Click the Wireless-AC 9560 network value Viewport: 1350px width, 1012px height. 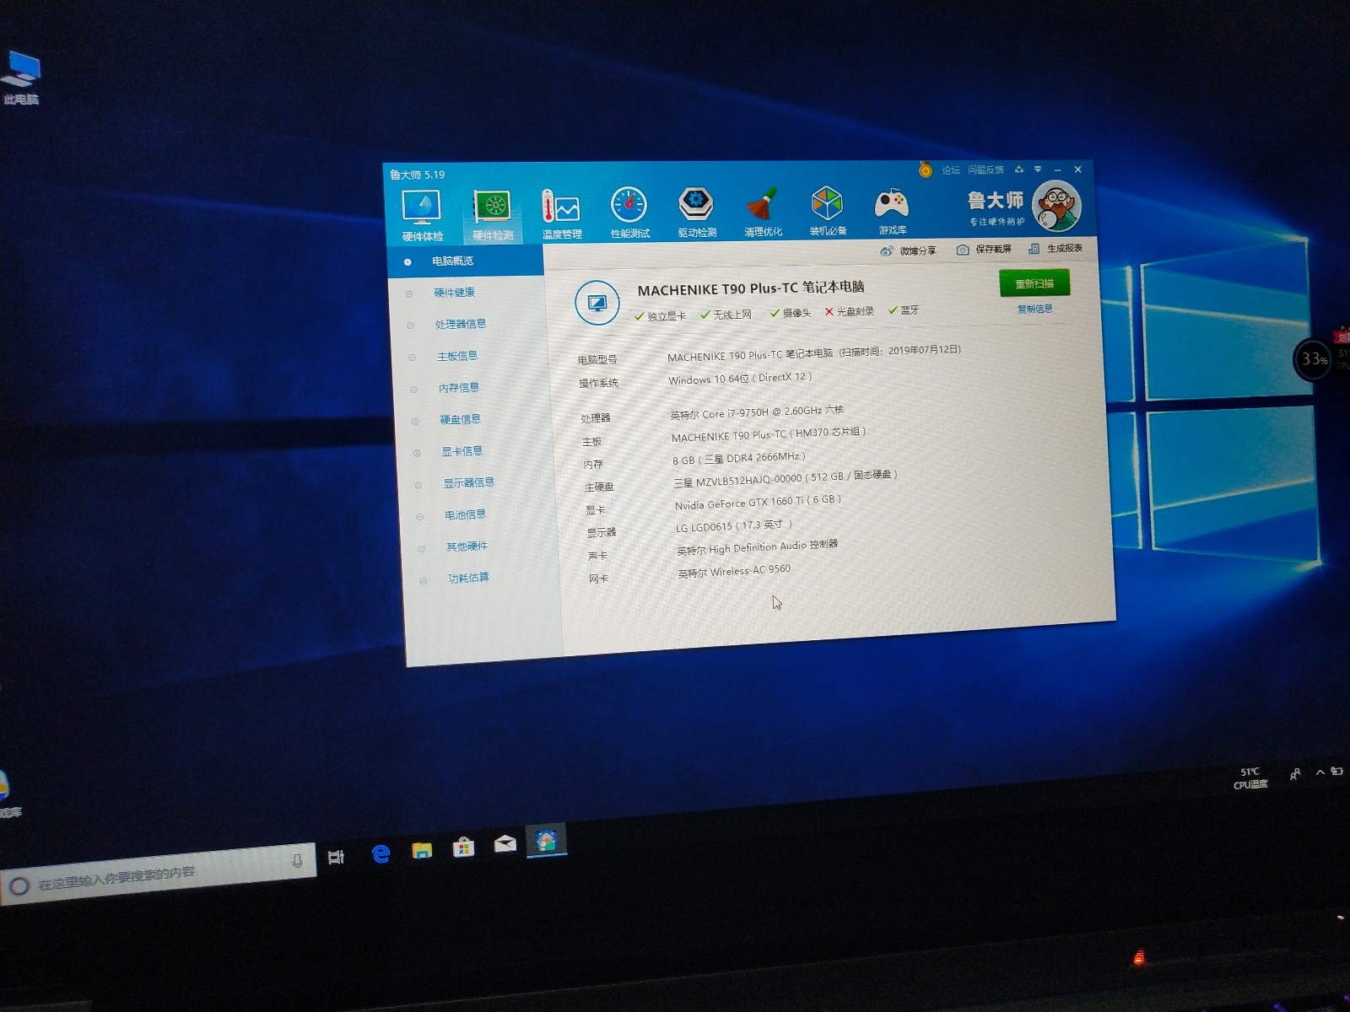[x=734, y=571]
